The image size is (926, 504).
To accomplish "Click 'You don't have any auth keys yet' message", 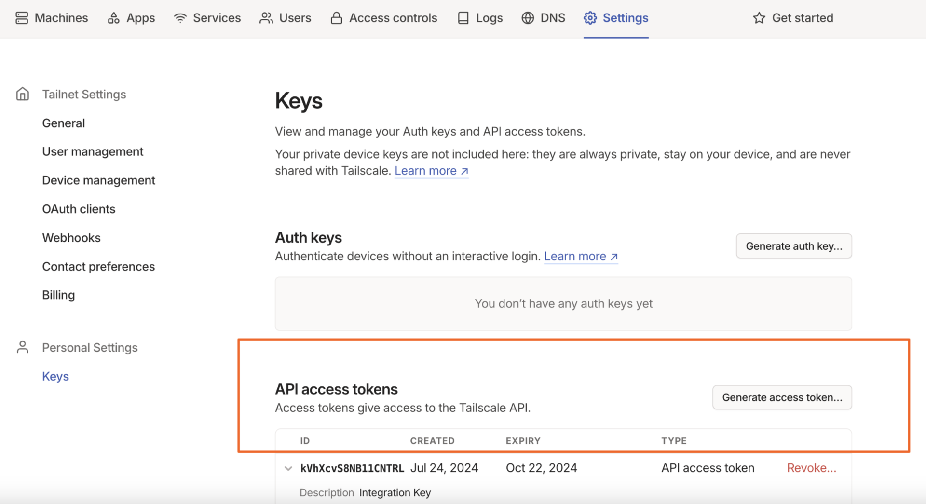I will coord(563,303).
